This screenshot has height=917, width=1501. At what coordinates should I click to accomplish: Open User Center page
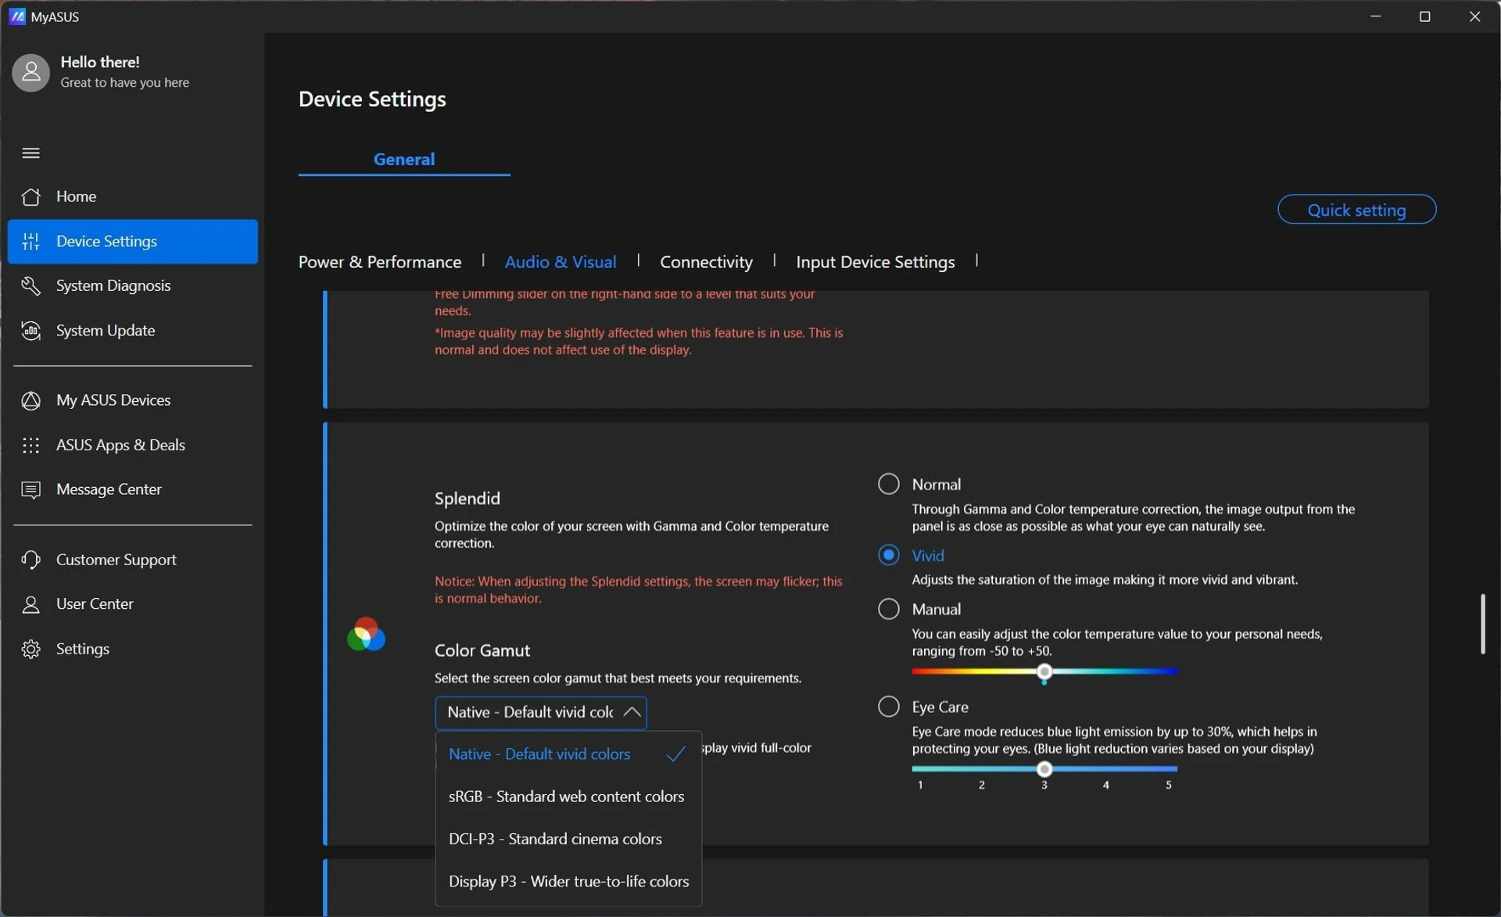pos(133,604)
